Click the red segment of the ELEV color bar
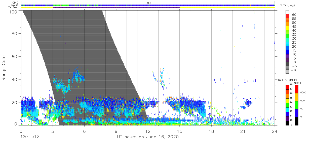The image size is (309, 142). pos(287,16)
